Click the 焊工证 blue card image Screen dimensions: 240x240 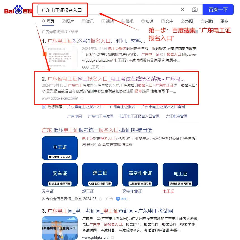(100, 174)
